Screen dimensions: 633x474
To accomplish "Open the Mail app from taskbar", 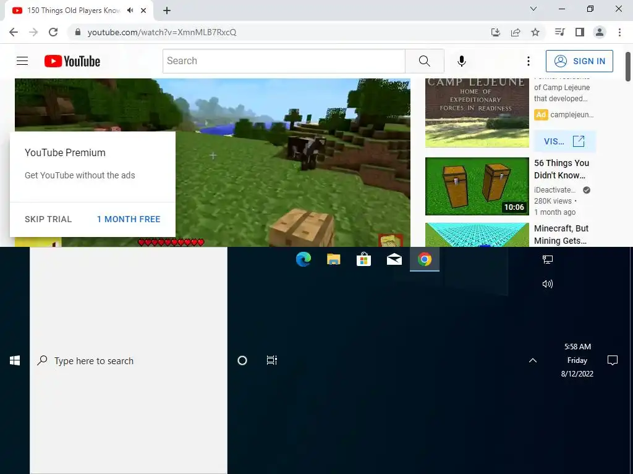I will click(394, 259).
